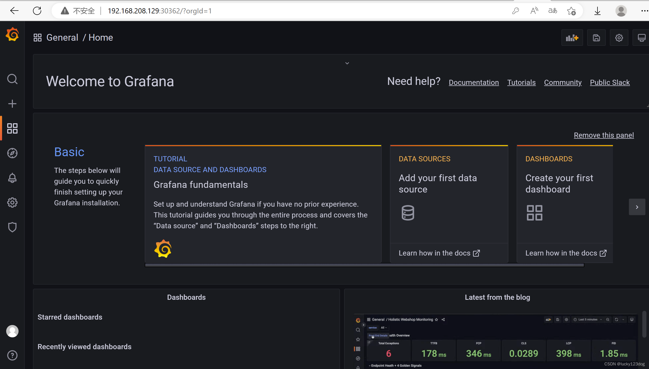Reload the page with the browser refresh icon
The width and height of the screenshot is (649, 369).
(37, 11)
